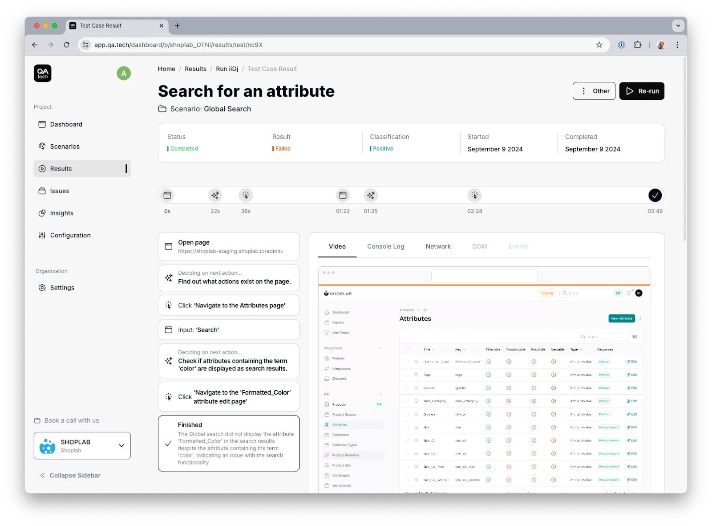This screenshot has width=712, height=526.
Task: Open the browser extensions puzzle icon
Action: pyautogui.click(x=638, y=45)
